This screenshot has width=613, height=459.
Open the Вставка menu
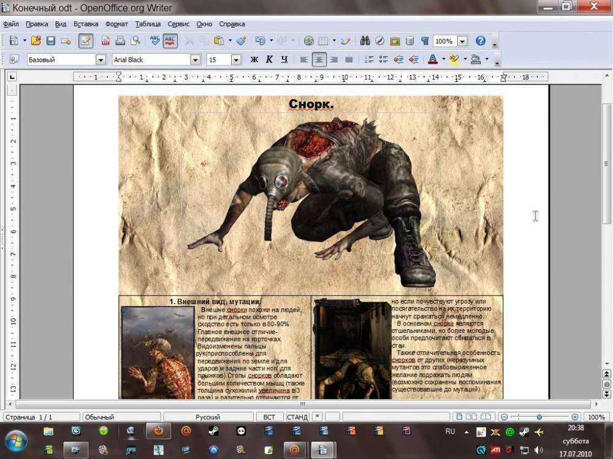(x=85, y=24)
